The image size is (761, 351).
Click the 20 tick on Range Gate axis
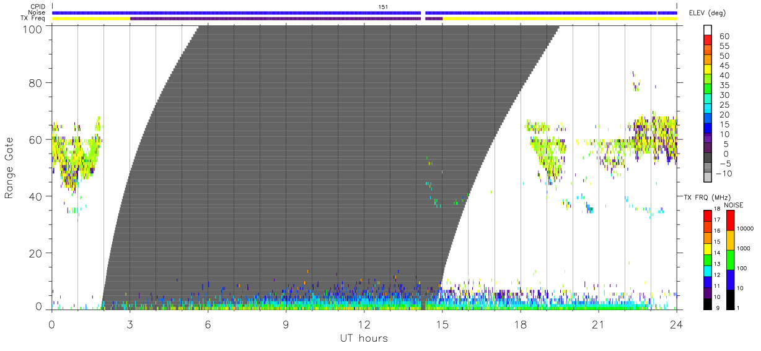coord(36,253)
